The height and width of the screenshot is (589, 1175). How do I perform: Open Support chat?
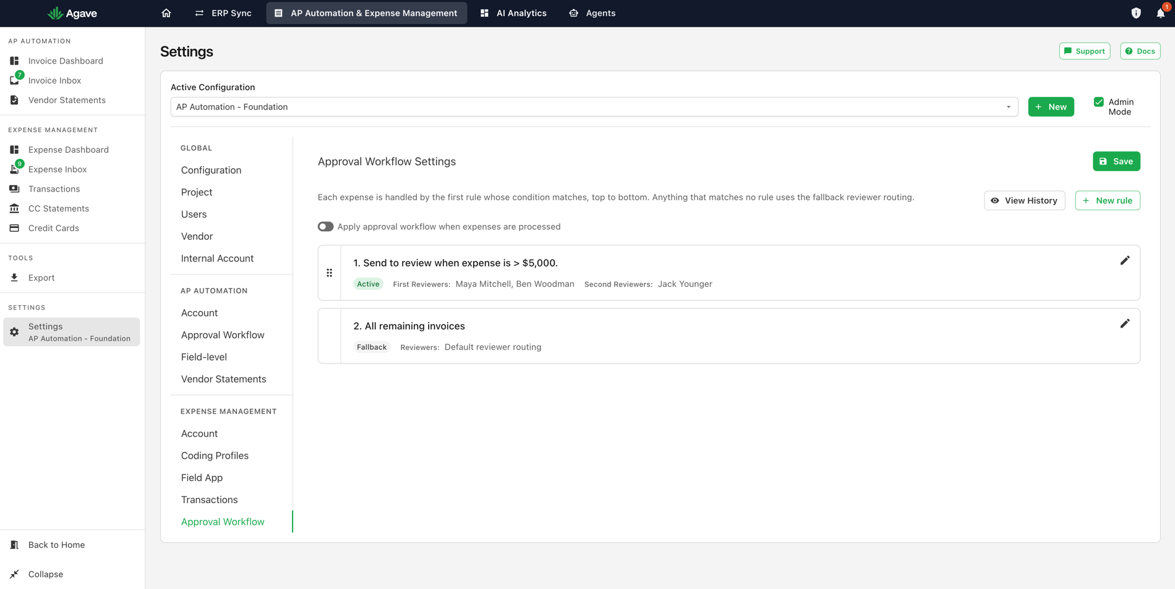pos(1084,51)
